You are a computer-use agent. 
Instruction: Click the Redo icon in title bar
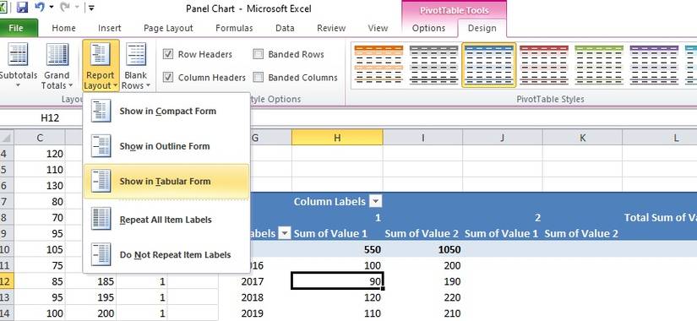click(64, 7)
